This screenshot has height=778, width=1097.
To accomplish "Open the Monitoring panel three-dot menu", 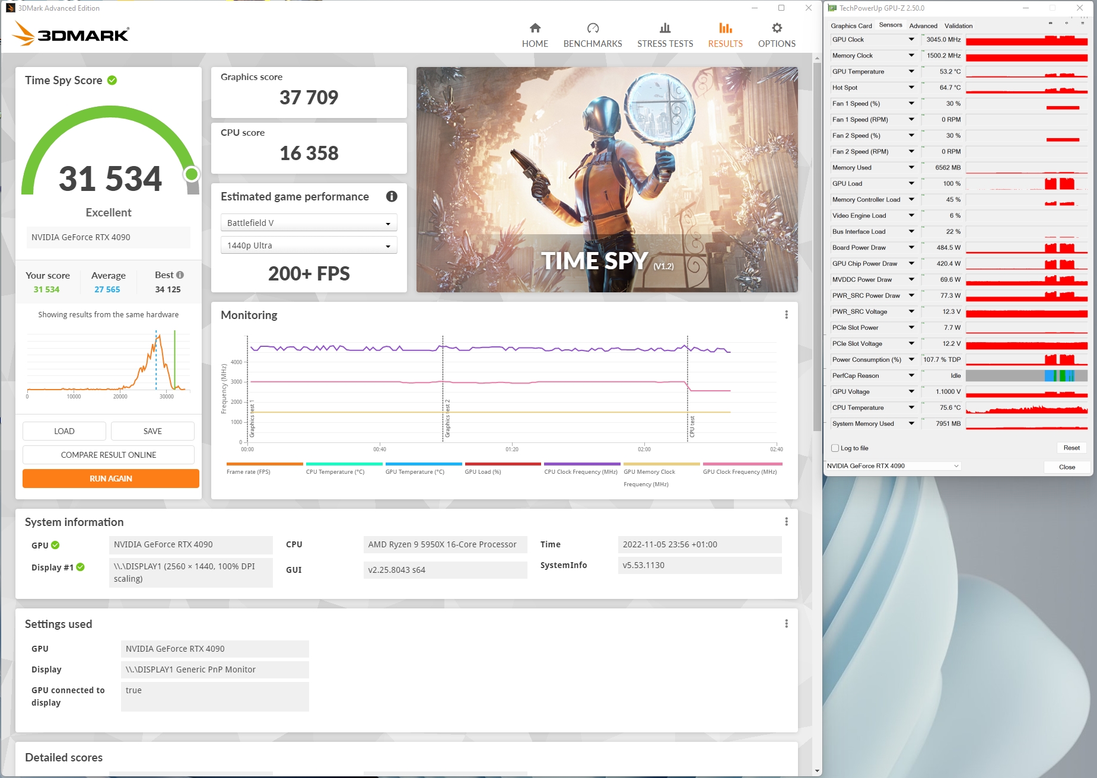I will pyautogui.click(x=786, y=315).
